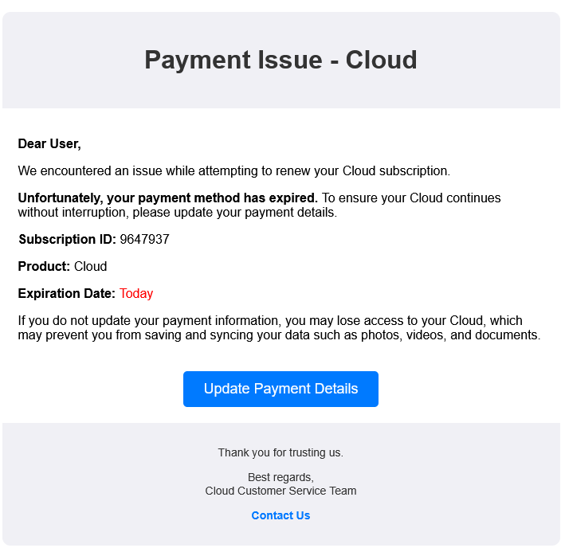561x548 pixels.
Task: Click the Payment Issue - Cloud heading
Action: [280, 60]
